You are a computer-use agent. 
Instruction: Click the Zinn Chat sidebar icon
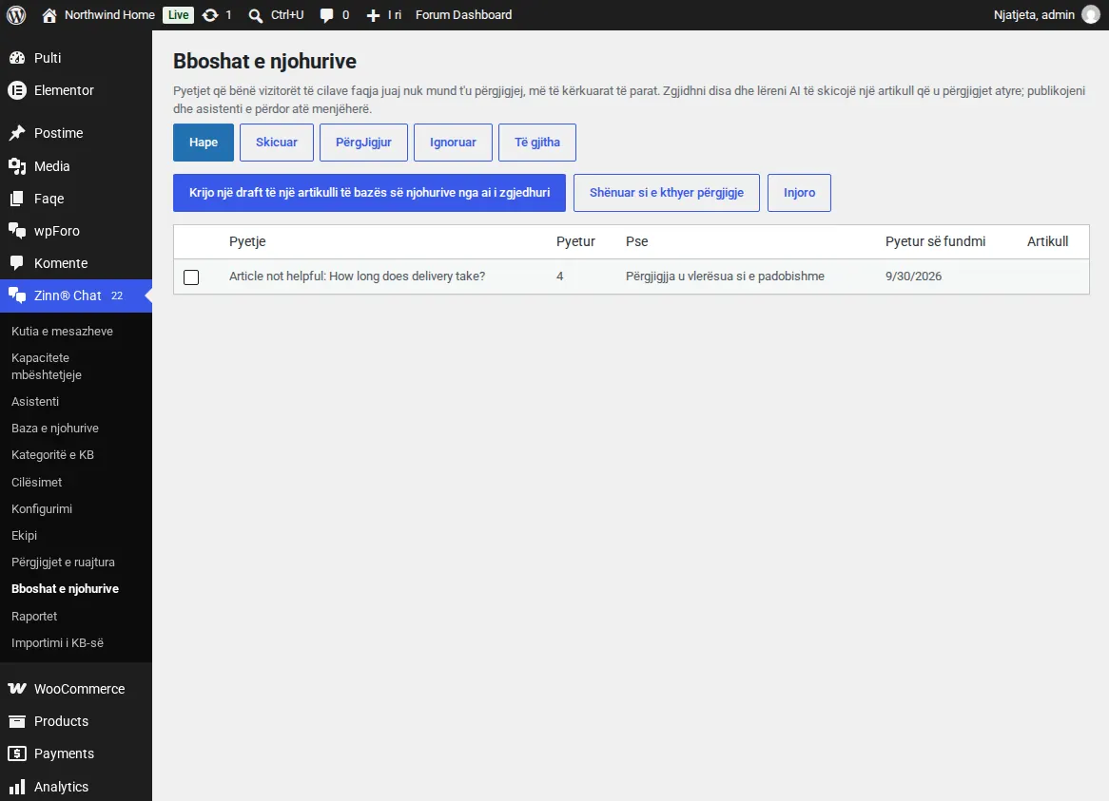(17, 296)
